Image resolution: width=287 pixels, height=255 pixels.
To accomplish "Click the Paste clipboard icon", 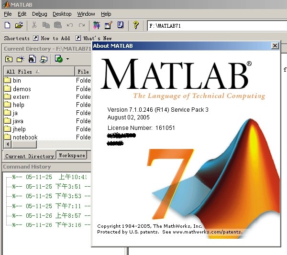I will point(58,25).
